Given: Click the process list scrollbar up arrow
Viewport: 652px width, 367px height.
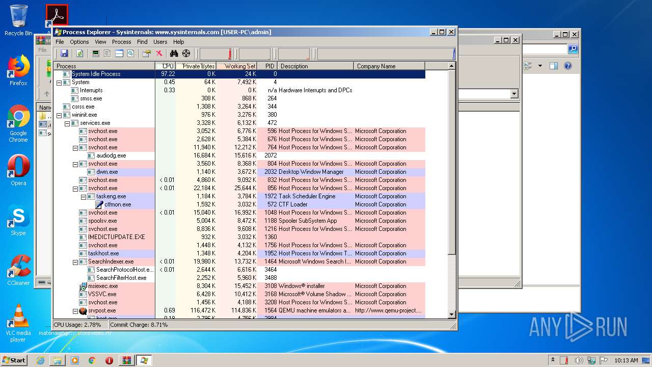Looking at the screenshot, I should click(x=451, y=66).
